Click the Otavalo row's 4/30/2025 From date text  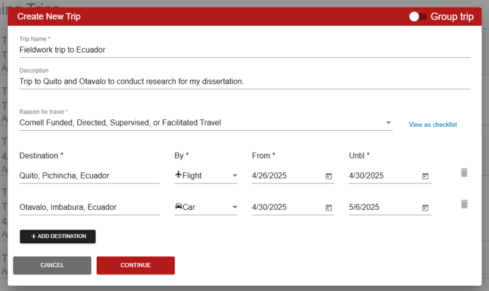[x=269, y=207]
